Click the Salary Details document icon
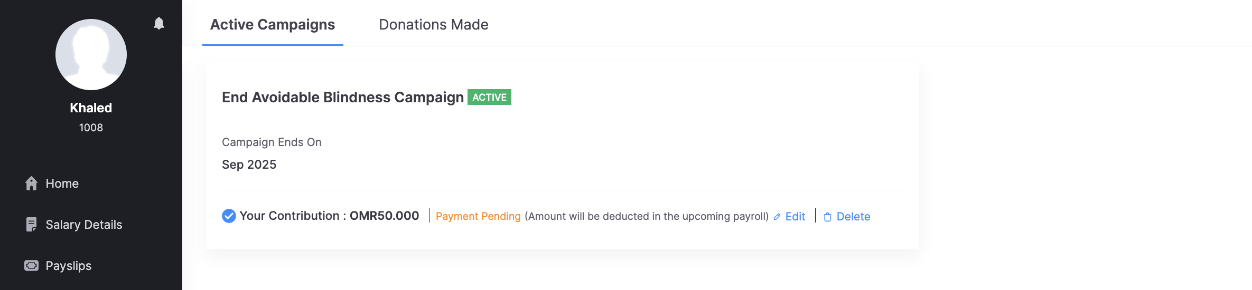This screenshot has width=1252, height=290. (32, 225)
